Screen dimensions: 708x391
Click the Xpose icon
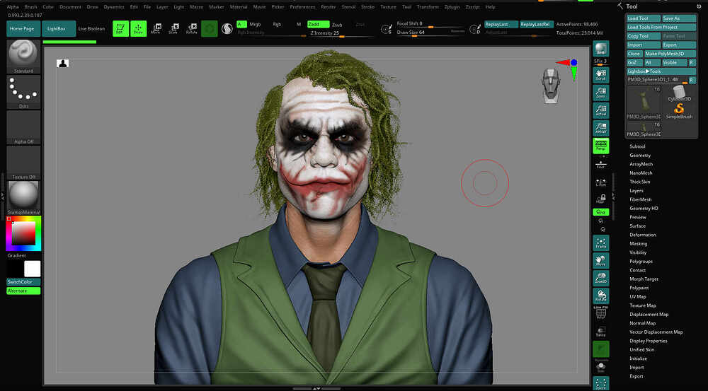click(x=600, y=383)
